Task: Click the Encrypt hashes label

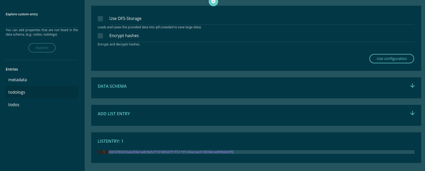Action: (124, 36)
